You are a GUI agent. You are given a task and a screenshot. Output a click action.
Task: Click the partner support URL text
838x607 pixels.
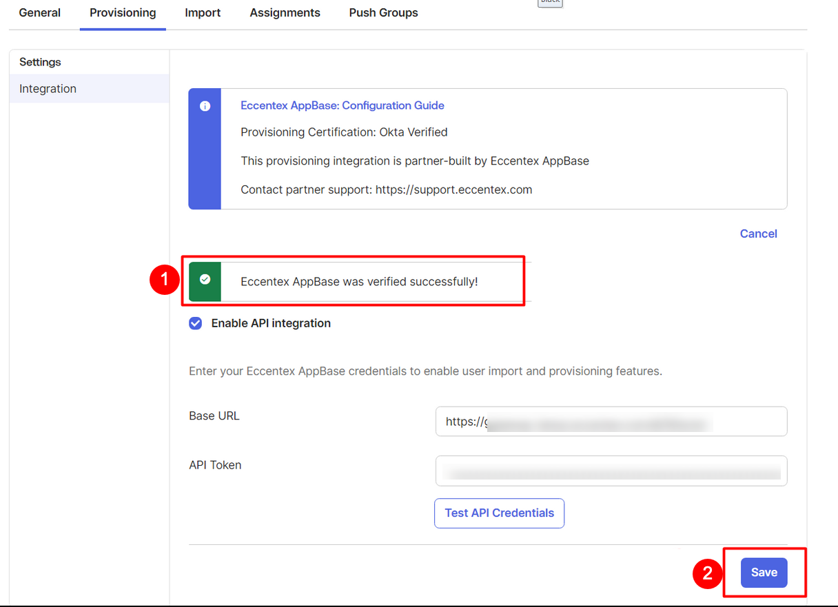point(454,189)
